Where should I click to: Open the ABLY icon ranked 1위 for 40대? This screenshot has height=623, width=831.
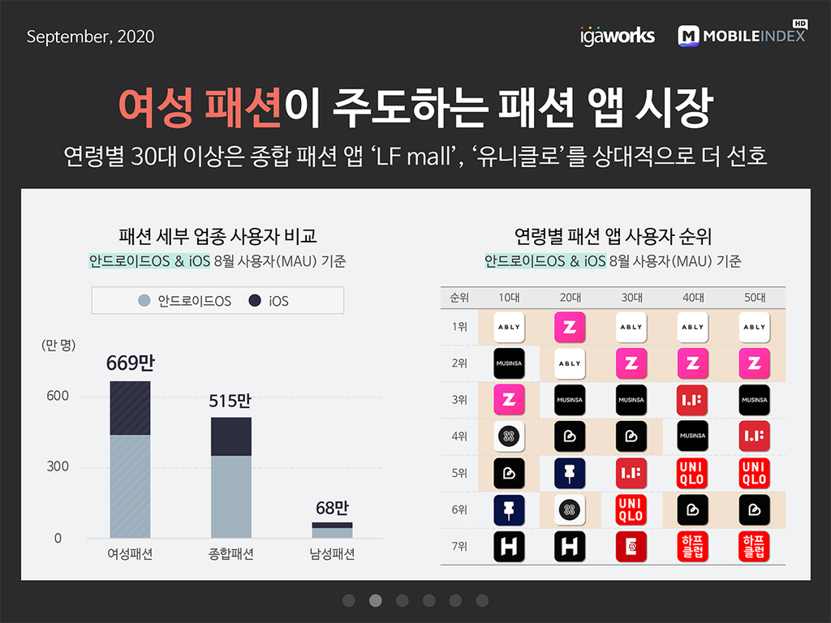(693, 327)
